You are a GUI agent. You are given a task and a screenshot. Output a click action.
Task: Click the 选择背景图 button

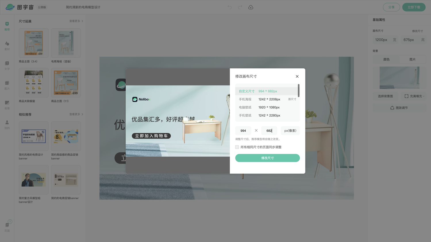385,96
